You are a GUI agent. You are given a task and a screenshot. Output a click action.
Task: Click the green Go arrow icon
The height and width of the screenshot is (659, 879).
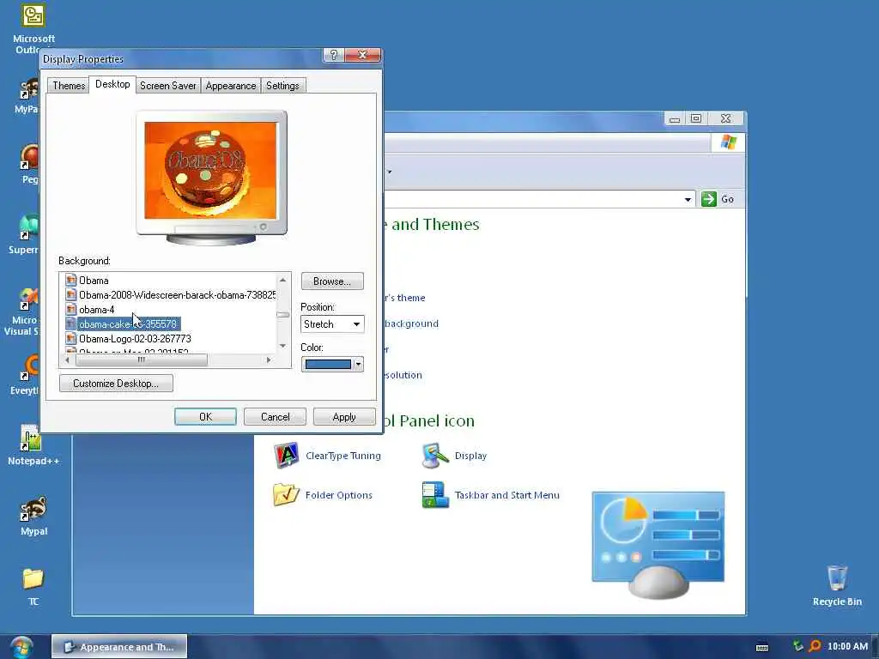pyautogui.click(x=709, y=199)
